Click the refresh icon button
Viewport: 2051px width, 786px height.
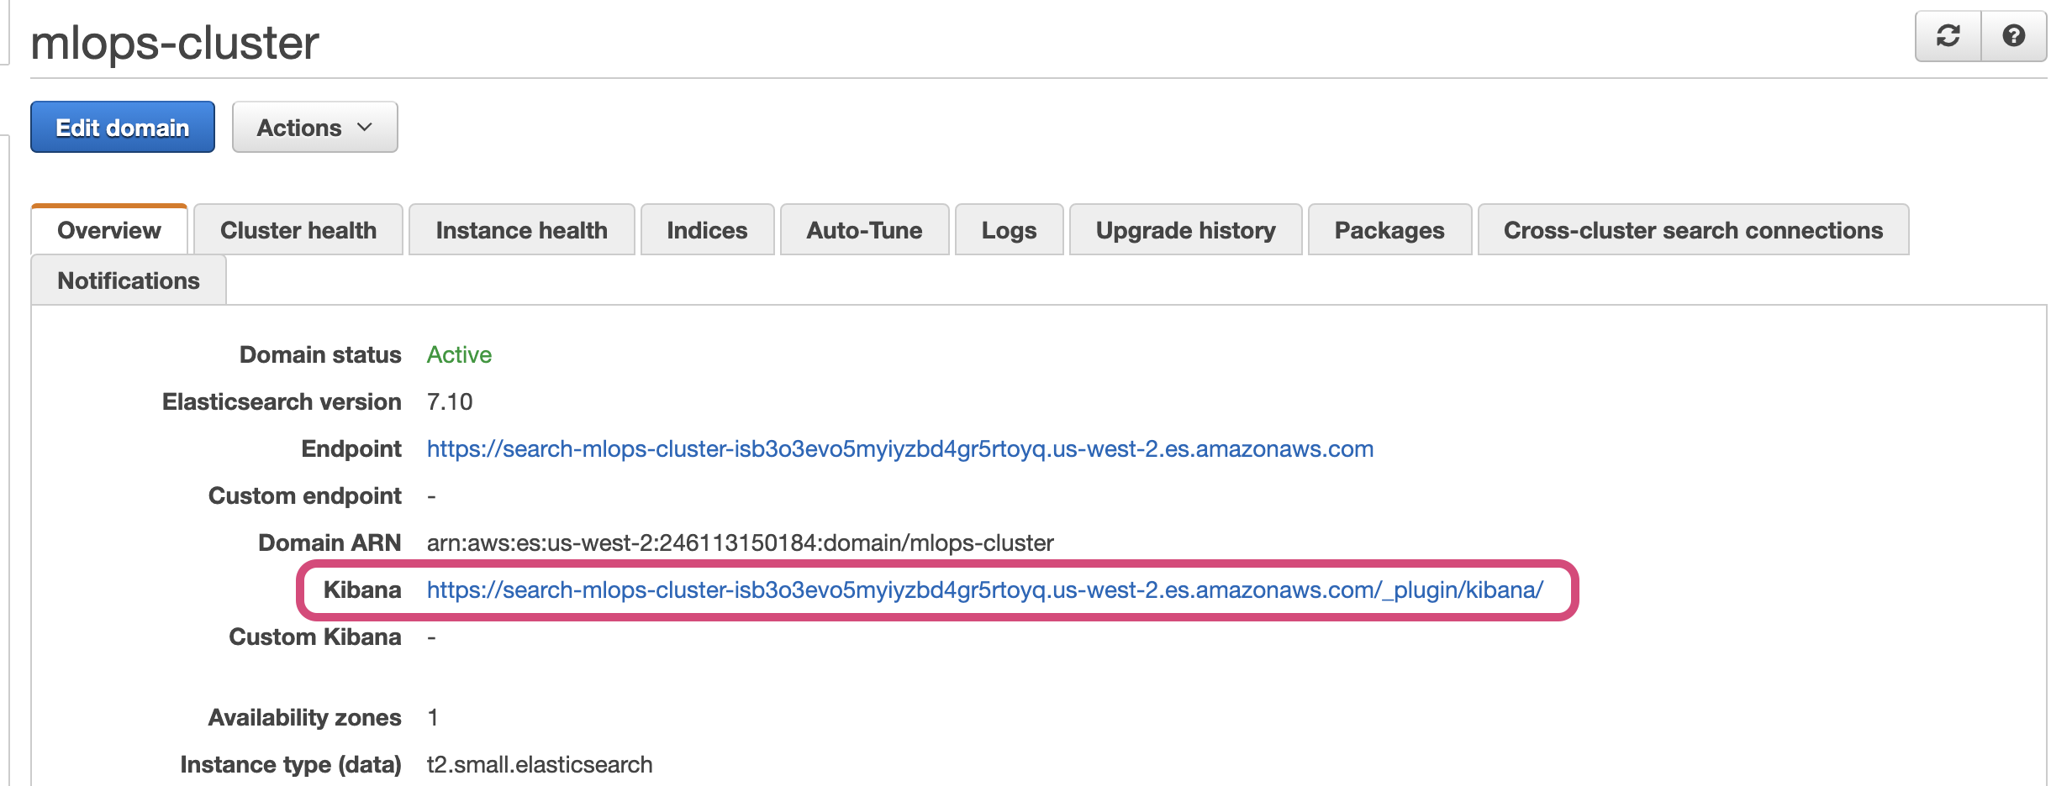coord(1948,36)
